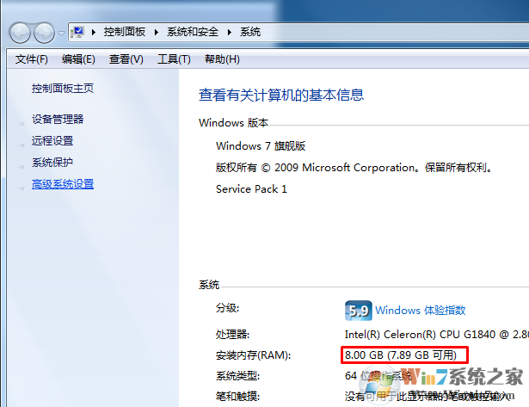Open the 文件(F) menu
Image resolution: width=529 pixels, height=407 pixels.
coord(31,59)
